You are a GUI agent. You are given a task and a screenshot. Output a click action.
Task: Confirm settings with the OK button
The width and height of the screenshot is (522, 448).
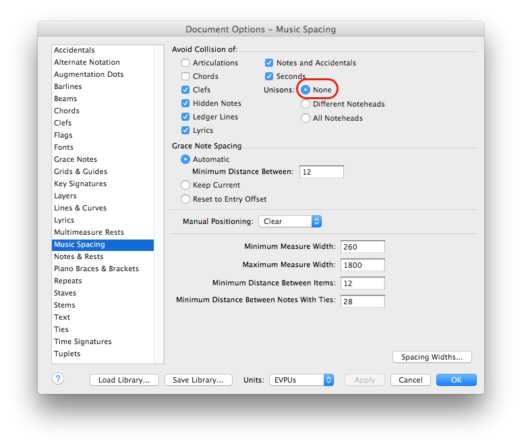pyautogui.click(x=456, y=380)
